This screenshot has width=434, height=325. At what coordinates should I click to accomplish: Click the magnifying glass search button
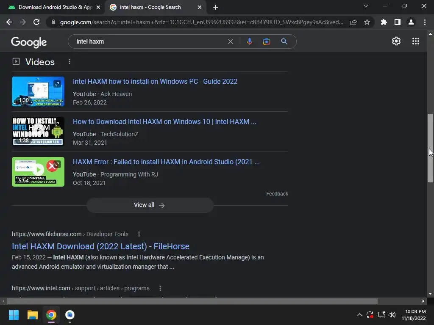coord(284,41)
